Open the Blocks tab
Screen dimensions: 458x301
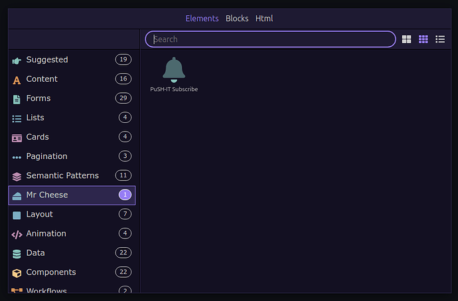coord(237,19)
